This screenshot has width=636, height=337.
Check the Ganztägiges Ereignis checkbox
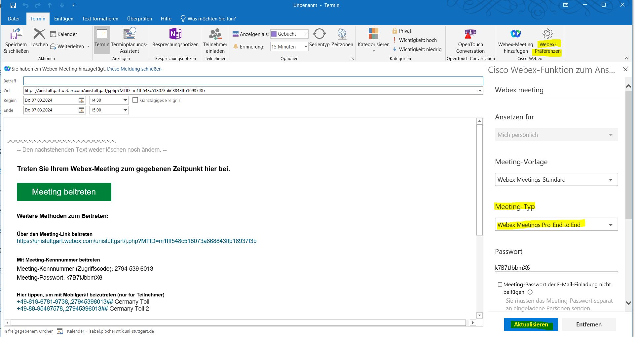tap(135, 100)
